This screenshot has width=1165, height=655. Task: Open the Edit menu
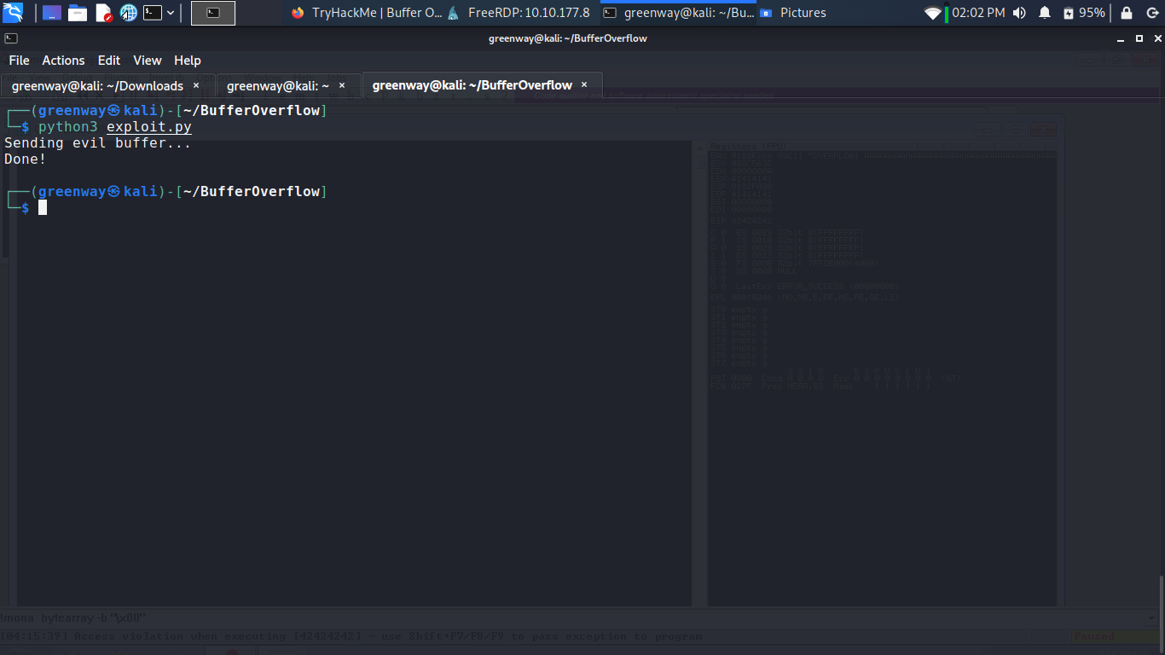[109, 61]
